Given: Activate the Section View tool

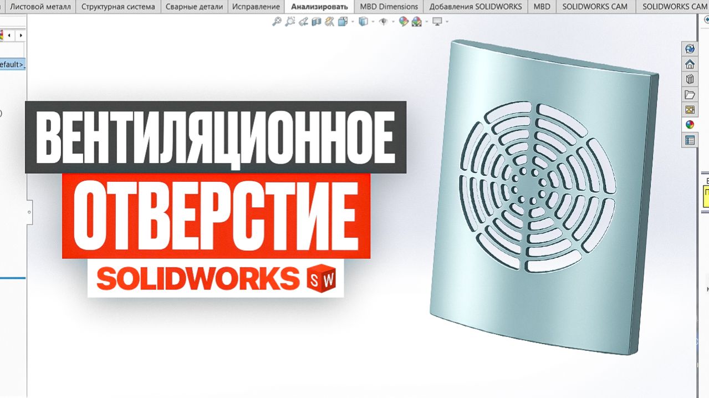Looking at the screenshot, I should click(317, 22).
